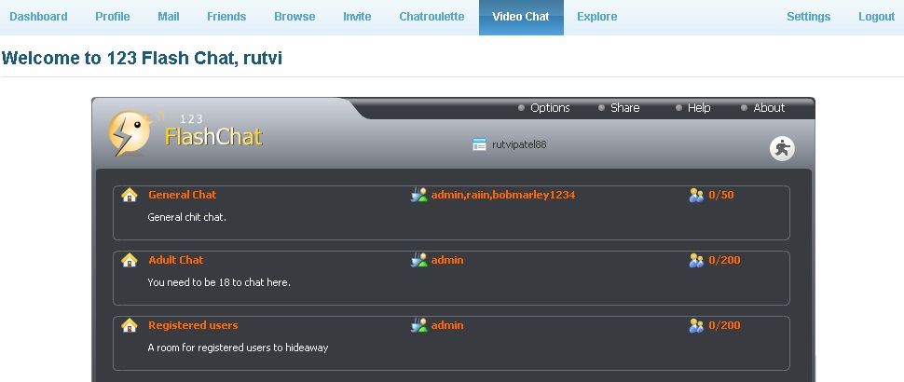Enter the General Chat room
The image size is (904, 382).
182,195
